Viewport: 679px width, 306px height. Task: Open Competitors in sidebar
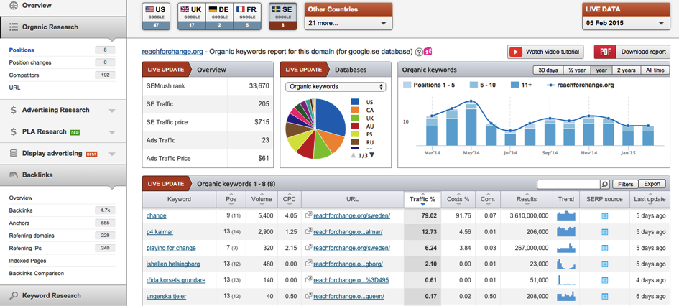[24, 75]
